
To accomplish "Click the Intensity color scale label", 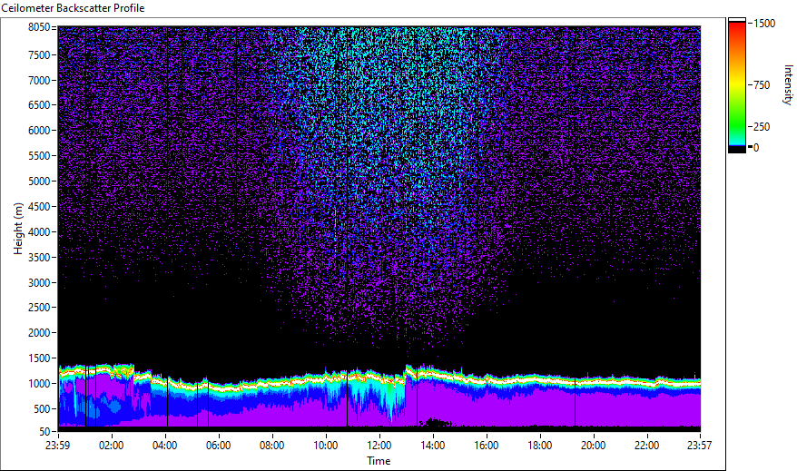I will (x=788, y=84).
